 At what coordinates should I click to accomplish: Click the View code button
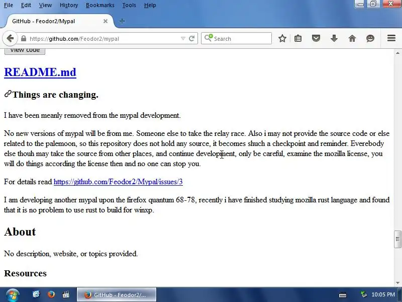[x=25, y=51]
